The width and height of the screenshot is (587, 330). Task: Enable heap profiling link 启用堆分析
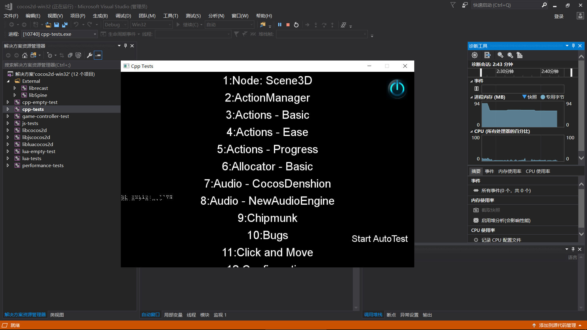coord(506,220)
